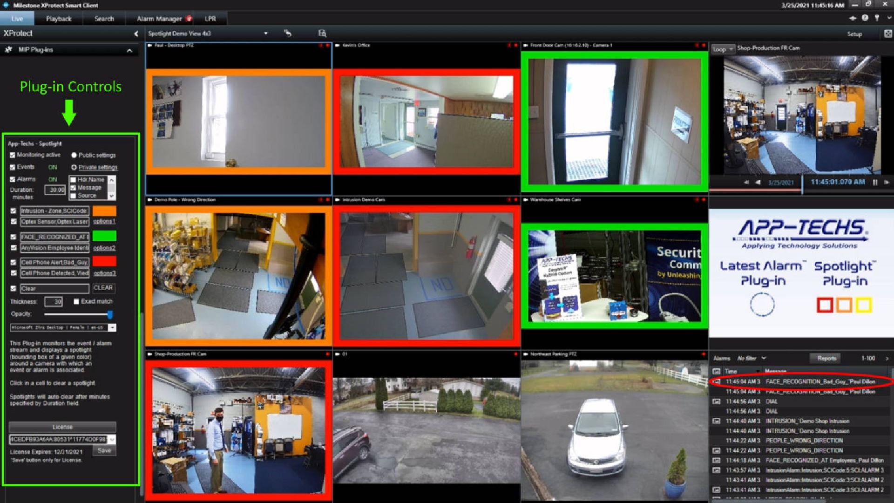Click camera icon of Front Door Cam tile
894x503 pixels.
tap(526, 45)
